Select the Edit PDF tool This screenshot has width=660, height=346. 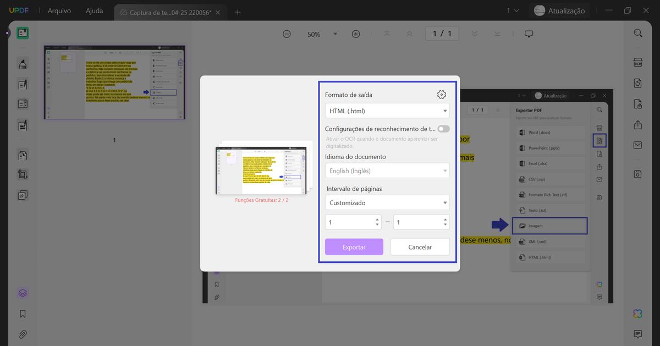coord(22,85)
